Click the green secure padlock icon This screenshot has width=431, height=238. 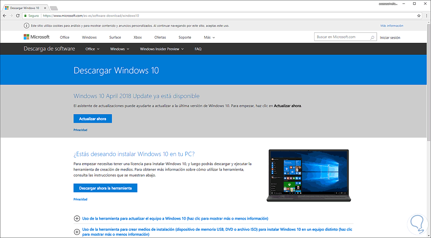pos(26,16)
